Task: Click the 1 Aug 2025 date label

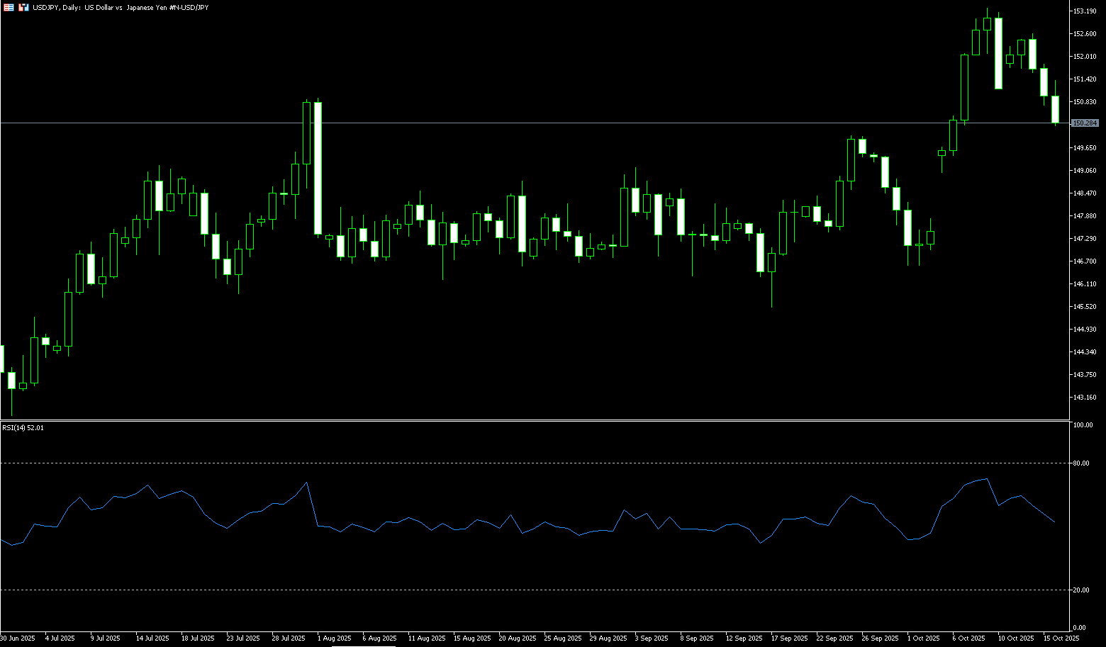Action: [335, 638]
